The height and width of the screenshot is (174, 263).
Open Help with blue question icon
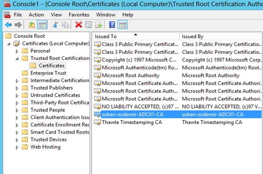point(112,25)
